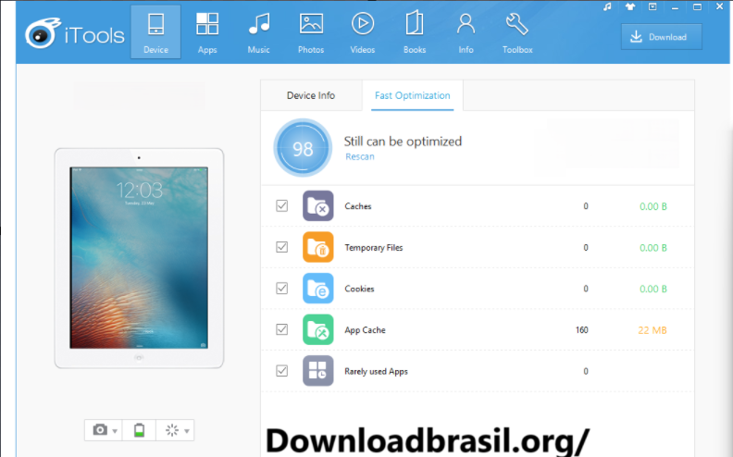Open the skin (t-shirt) icon
This screenshot has height=457, width=733.
coord(630,6)
